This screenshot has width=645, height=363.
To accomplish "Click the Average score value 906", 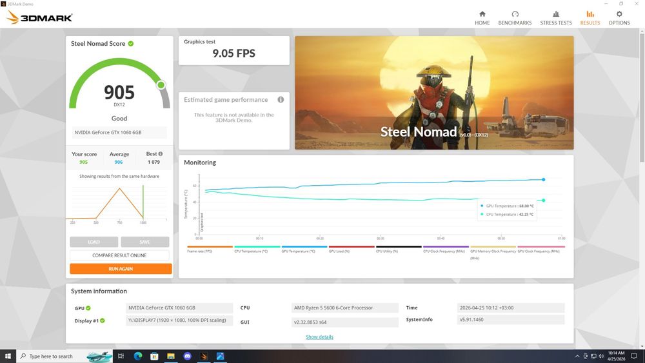I will (x=119, y=162).
